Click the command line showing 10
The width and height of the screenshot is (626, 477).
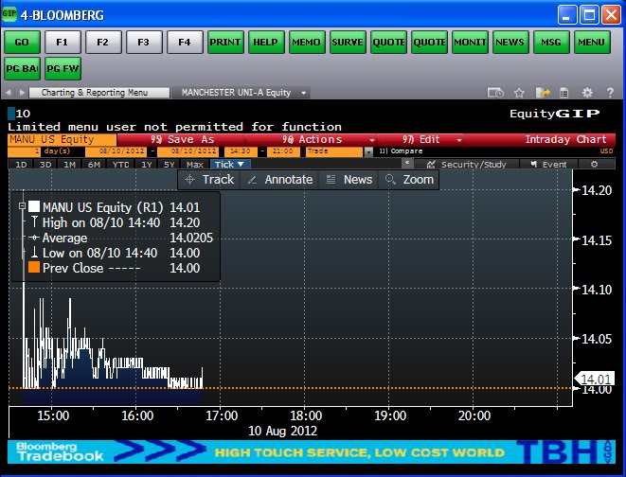pyautogui.click(x=19, y=114)
